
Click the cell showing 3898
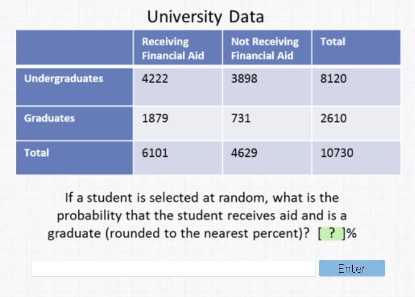(x=244, y=79)
